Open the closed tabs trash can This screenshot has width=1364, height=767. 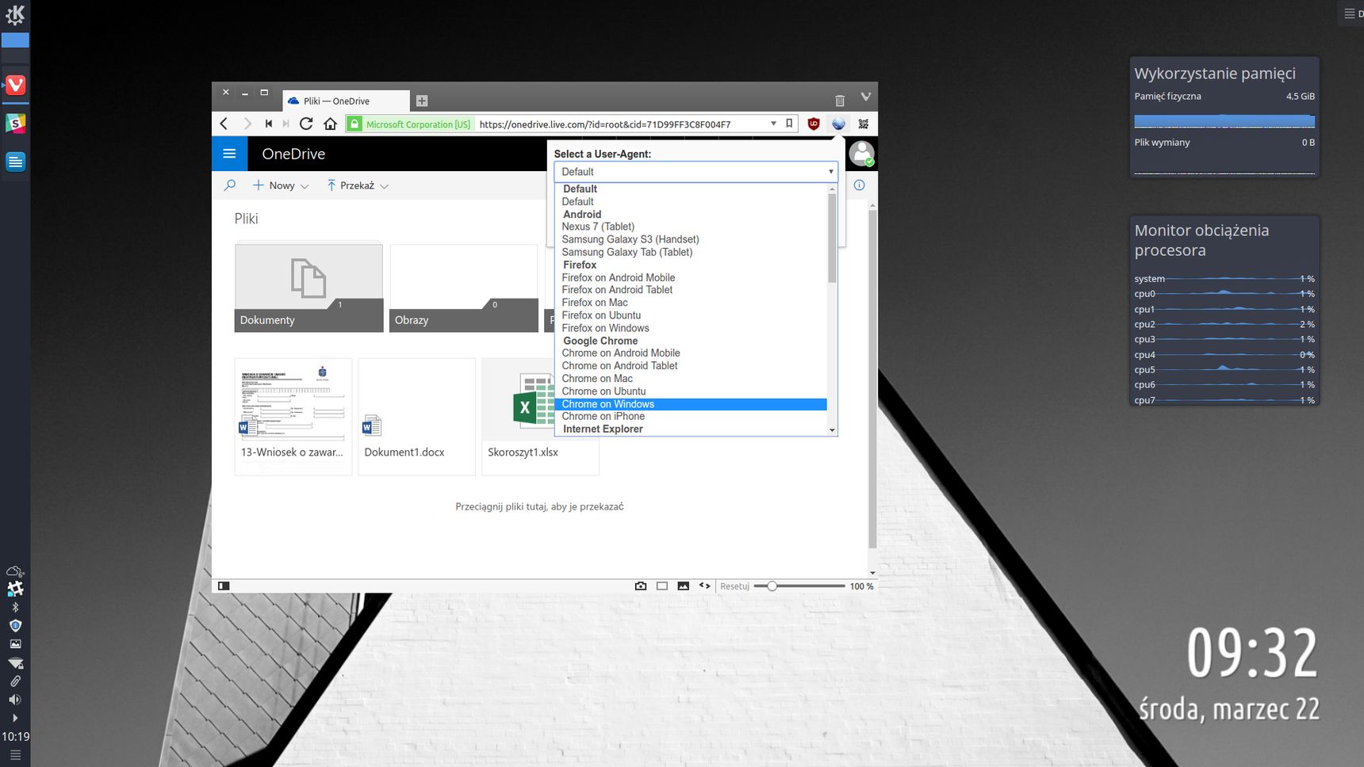pos(840,101)
